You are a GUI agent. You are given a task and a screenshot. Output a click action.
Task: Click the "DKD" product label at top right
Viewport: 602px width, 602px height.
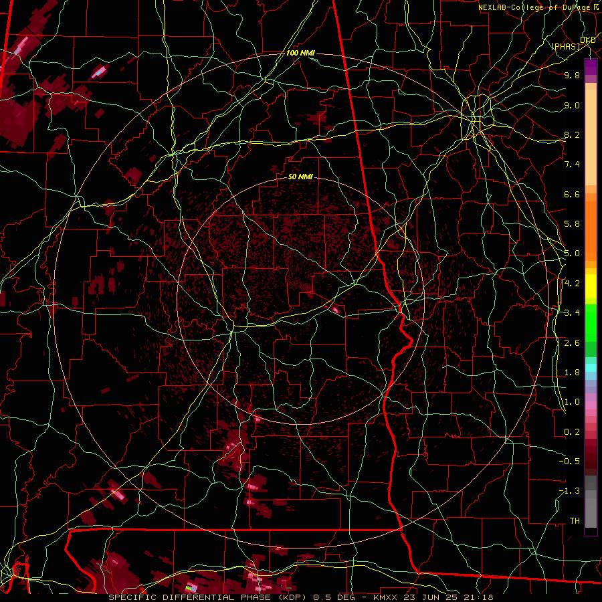pyautogui.click(x=588, y=40)
